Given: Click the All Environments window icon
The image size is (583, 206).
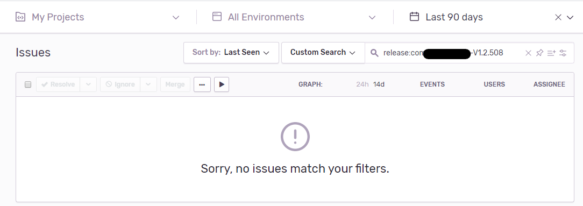Looking at the screenshot, I should pos(217,17).
